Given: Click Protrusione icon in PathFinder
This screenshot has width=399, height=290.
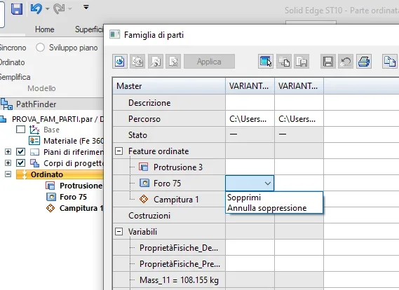Looking at the screenshot, I should coord(50,186).
